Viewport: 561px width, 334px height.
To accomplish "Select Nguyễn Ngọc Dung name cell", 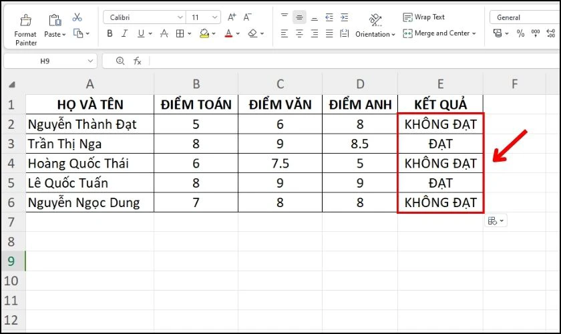I will (89, 202).
